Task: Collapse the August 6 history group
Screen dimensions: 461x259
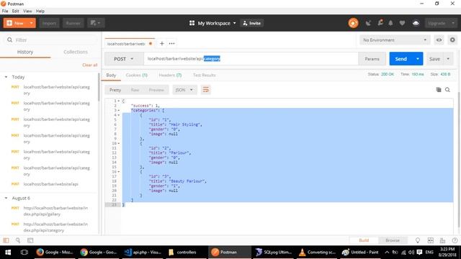Action: click(x=6, y=199)
